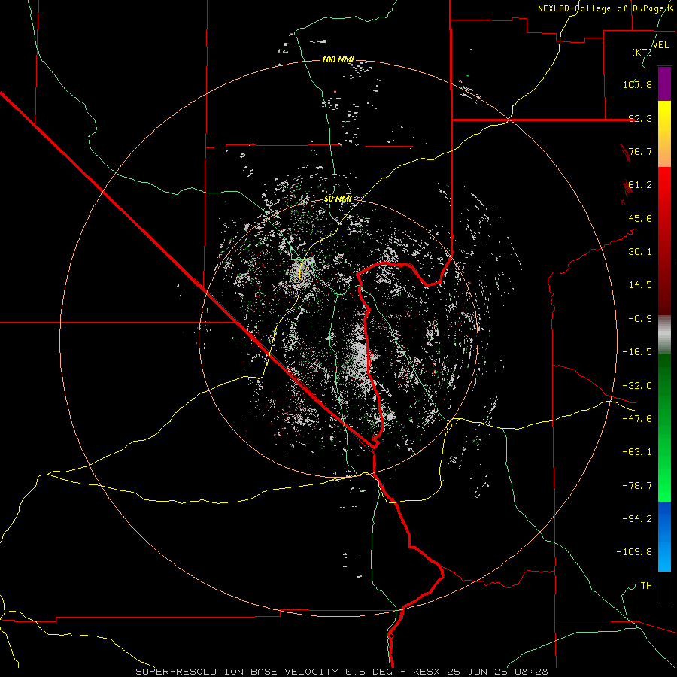Viewport: 677px width, 677px height.
Task: Select the -63.1 velocity scale value
Action: (x=637, y=452)
